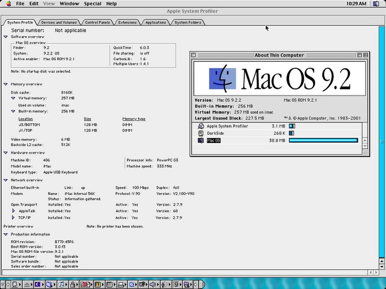This screenshot has width=386, height=289.
Task: Collapse the Production information section
Action: [x=6, y=235]
